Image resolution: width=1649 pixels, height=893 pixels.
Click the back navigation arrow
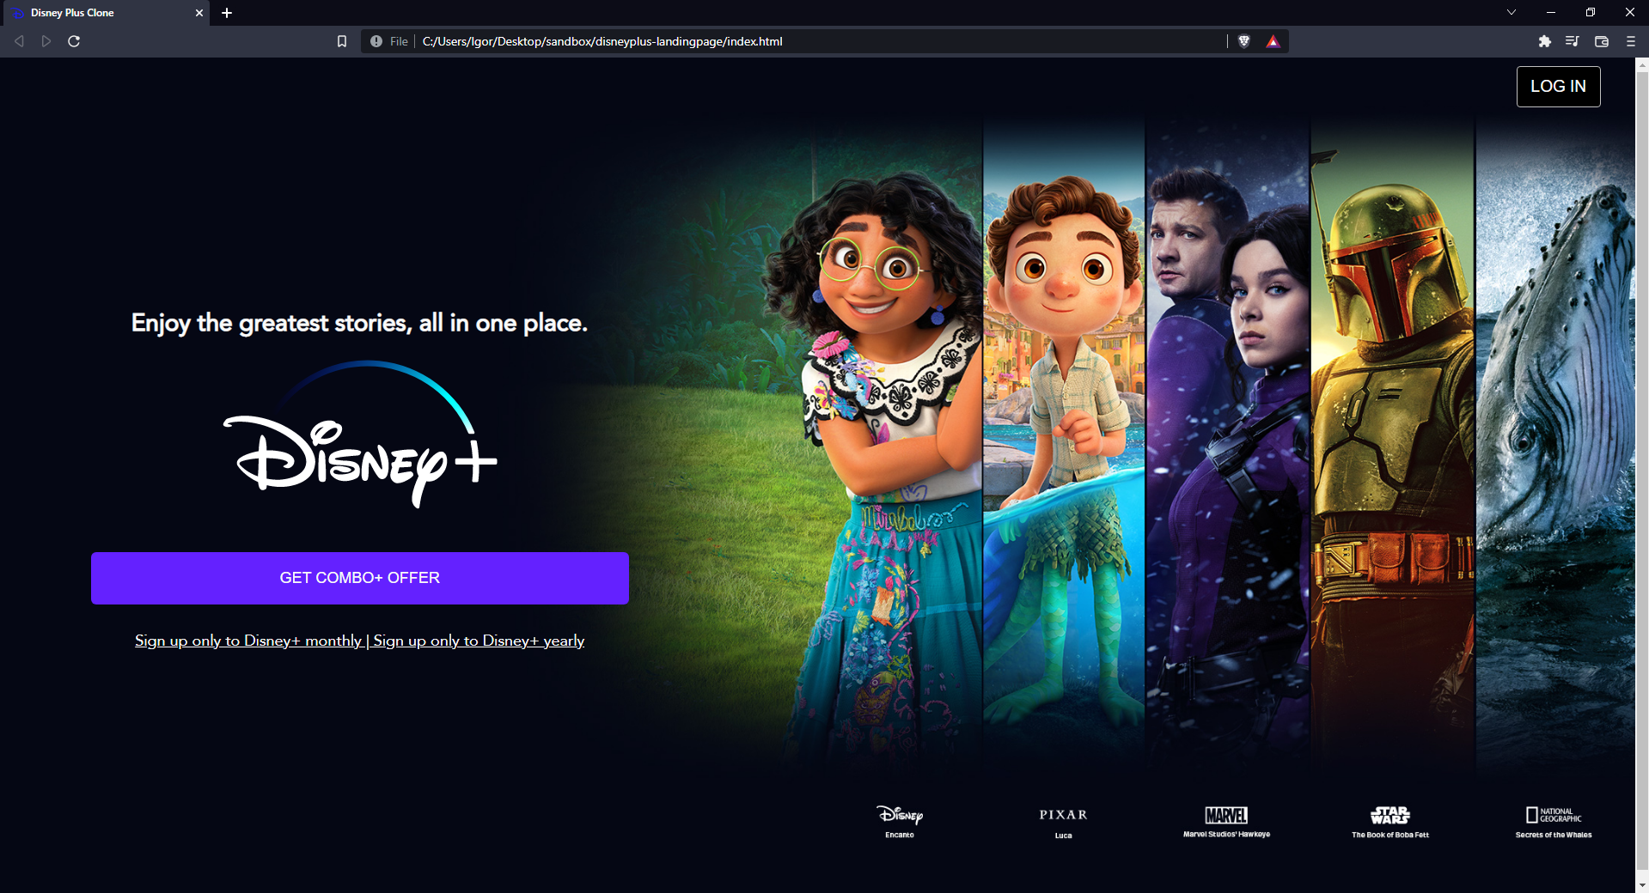click(18, 40)
